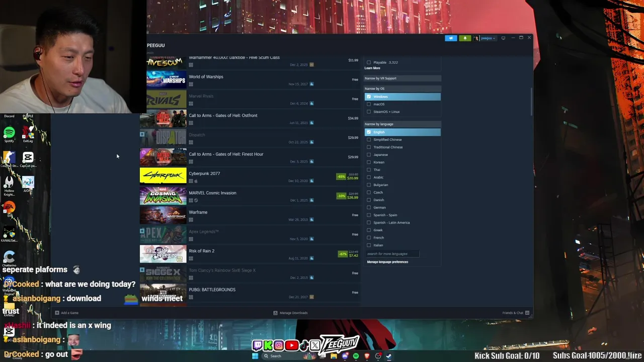Check the Thai language filter
The width and height of the screenshot is (644, 362).
tap(369, 170)
